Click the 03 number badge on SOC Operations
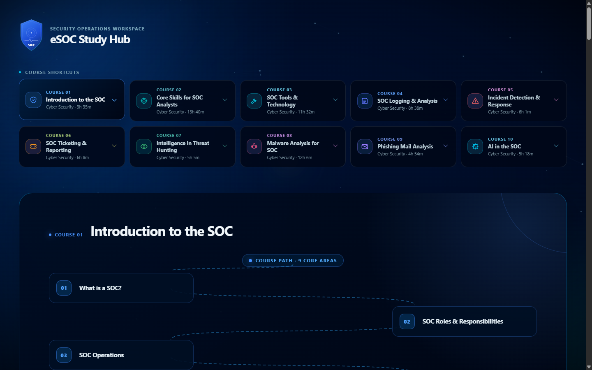 pos(64,355)
